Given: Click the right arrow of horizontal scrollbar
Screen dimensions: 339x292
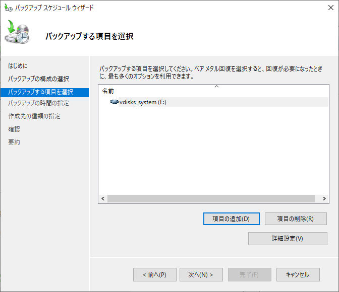Looking at the screenshot, I should pyautogui.click(x=324, y=198).
